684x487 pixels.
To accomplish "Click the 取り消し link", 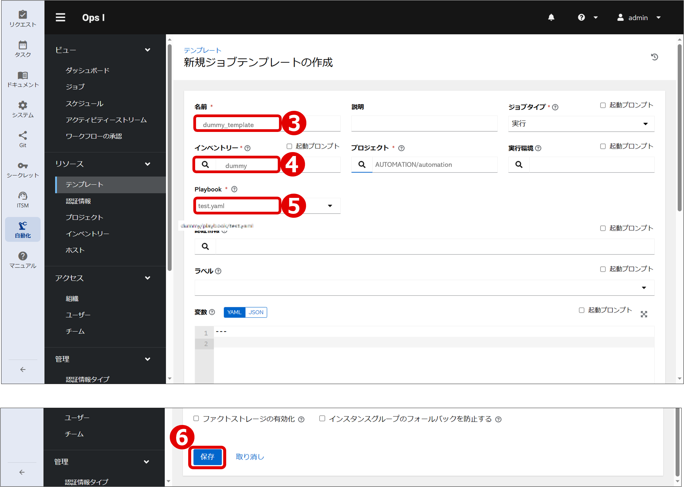I will pyautogui.click(x=250, y=457).
